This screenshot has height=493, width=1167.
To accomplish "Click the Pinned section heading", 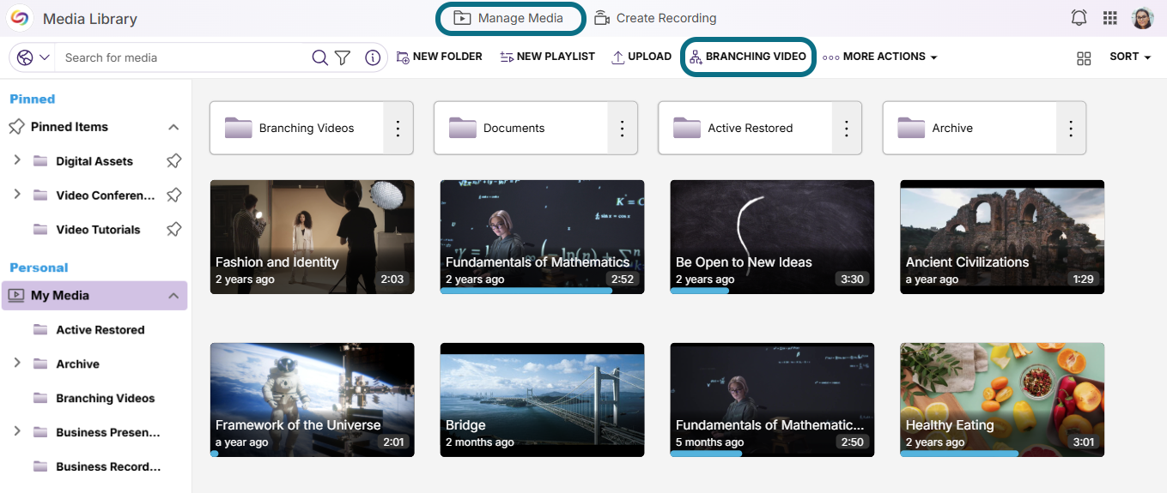I will 33,99.
